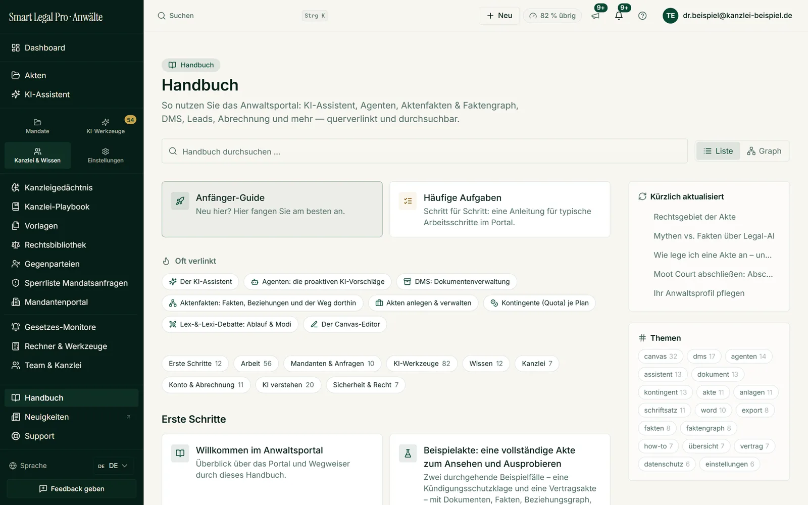Open Kanzleigedächtnis in the sidebar
Screen dimensions: 808x505
tap(72, 188)
